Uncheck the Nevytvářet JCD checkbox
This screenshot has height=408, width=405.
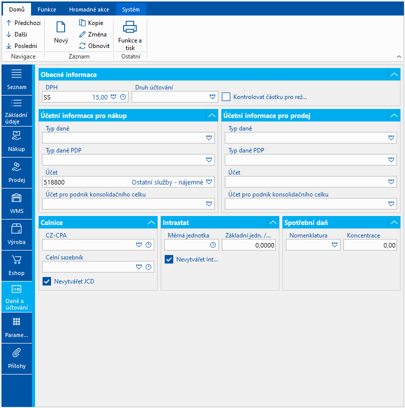tap(47, 281)
